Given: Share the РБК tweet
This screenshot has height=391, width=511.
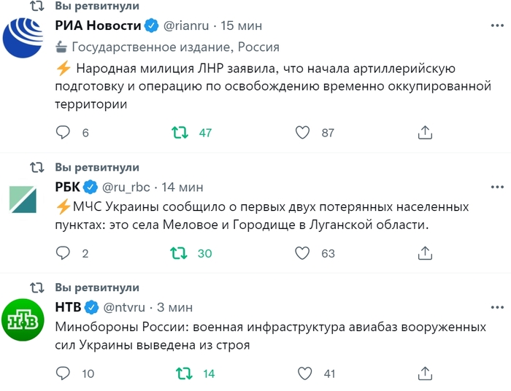Looking at the screenshot, I should point(425,253).
